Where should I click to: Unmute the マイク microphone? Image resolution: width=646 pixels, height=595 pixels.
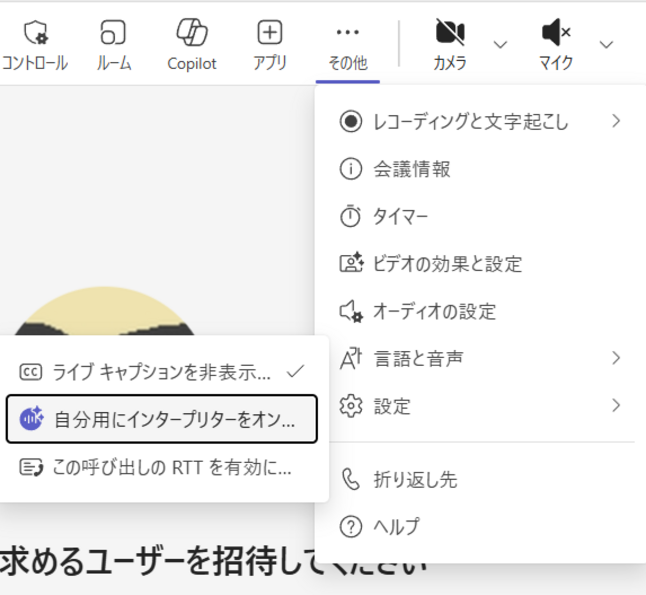click(556, 34)
